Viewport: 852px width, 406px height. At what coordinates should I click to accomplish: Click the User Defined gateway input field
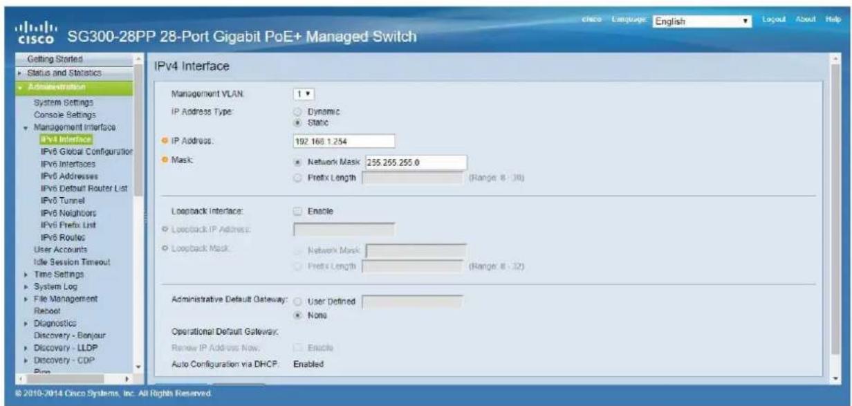click(412, 301)
